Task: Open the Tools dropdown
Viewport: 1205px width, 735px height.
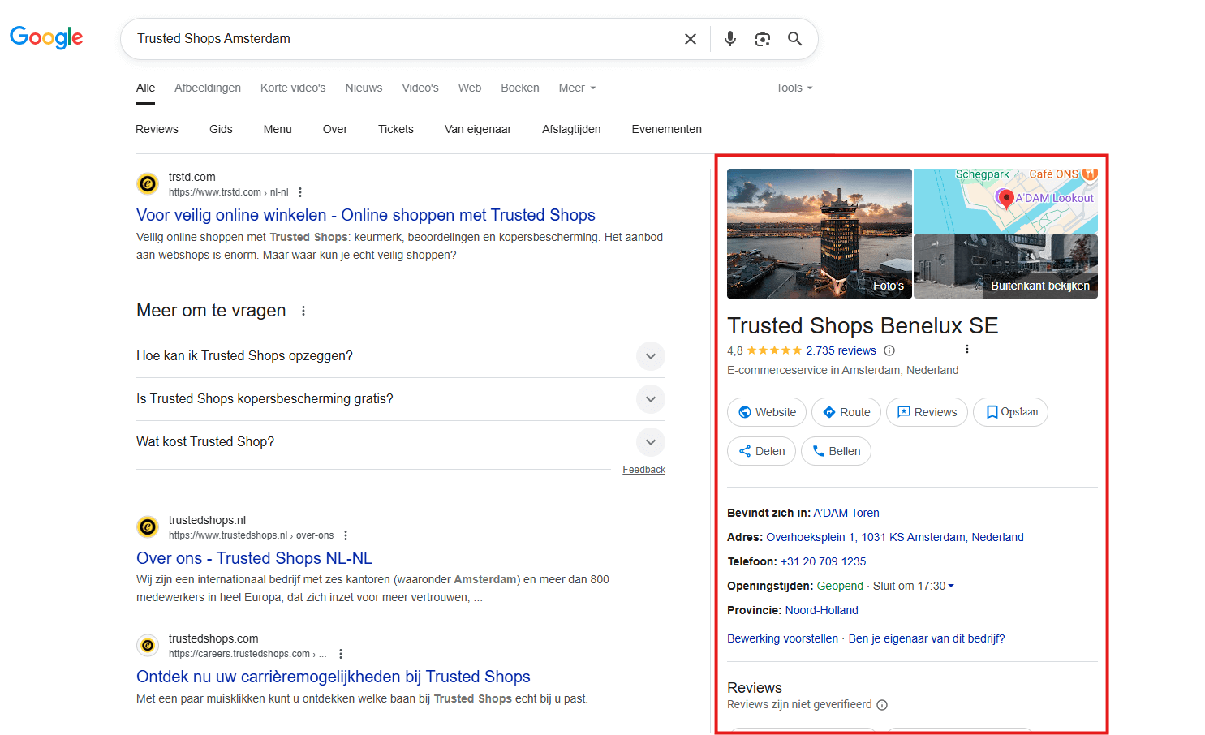Action: (x=794, y=88)
